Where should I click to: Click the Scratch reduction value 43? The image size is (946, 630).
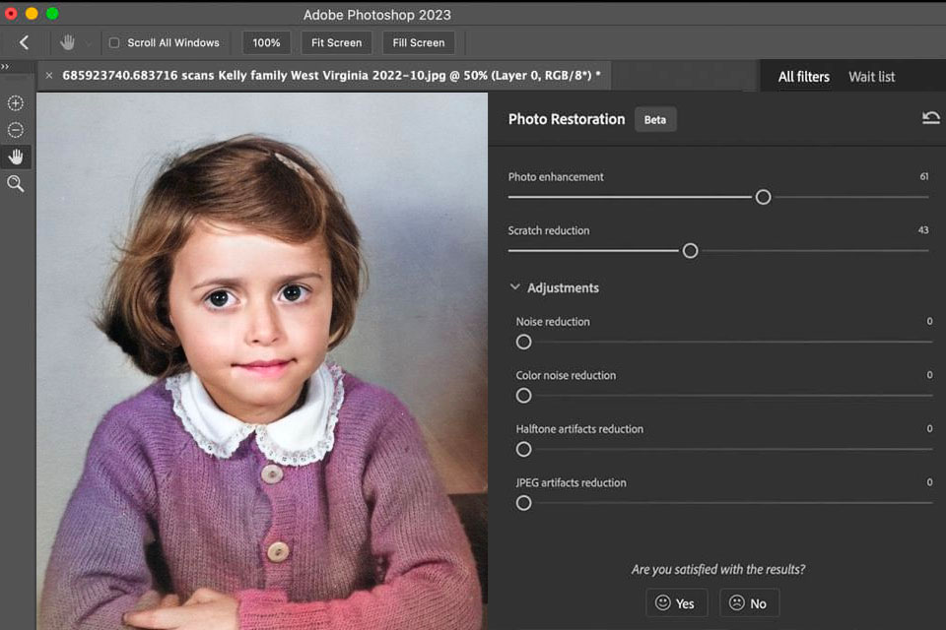point(923,230)
